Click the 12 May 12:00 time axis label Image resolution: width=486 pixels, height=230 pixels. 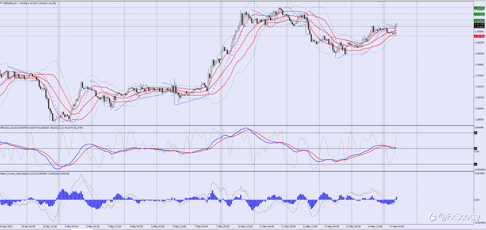coord(310,226)
